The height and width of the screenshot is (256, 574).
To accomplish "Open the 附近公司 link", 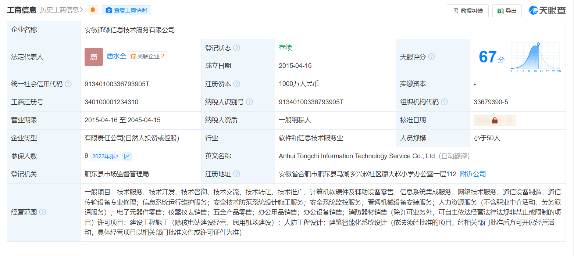I will click(x=473, y=174).
